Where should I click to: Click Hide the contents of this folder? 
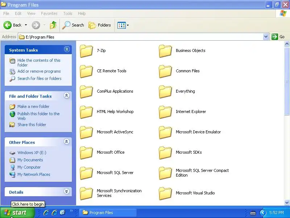(39, 62)
